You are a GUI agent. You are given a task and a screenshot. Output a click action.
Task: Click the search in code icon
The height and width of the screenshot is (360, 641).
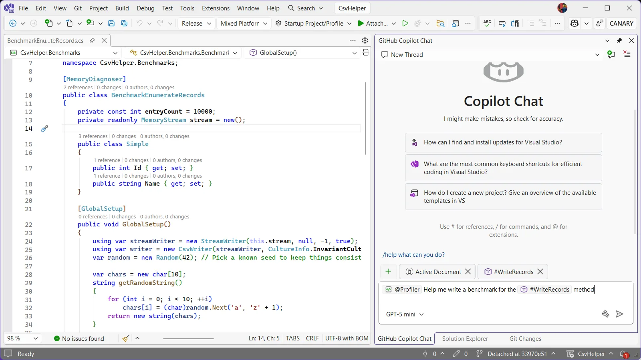point(441,24)
